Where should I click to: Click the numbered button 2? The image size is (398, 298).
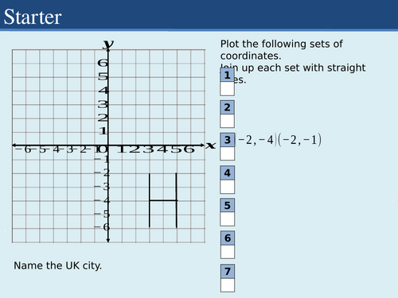227,107
